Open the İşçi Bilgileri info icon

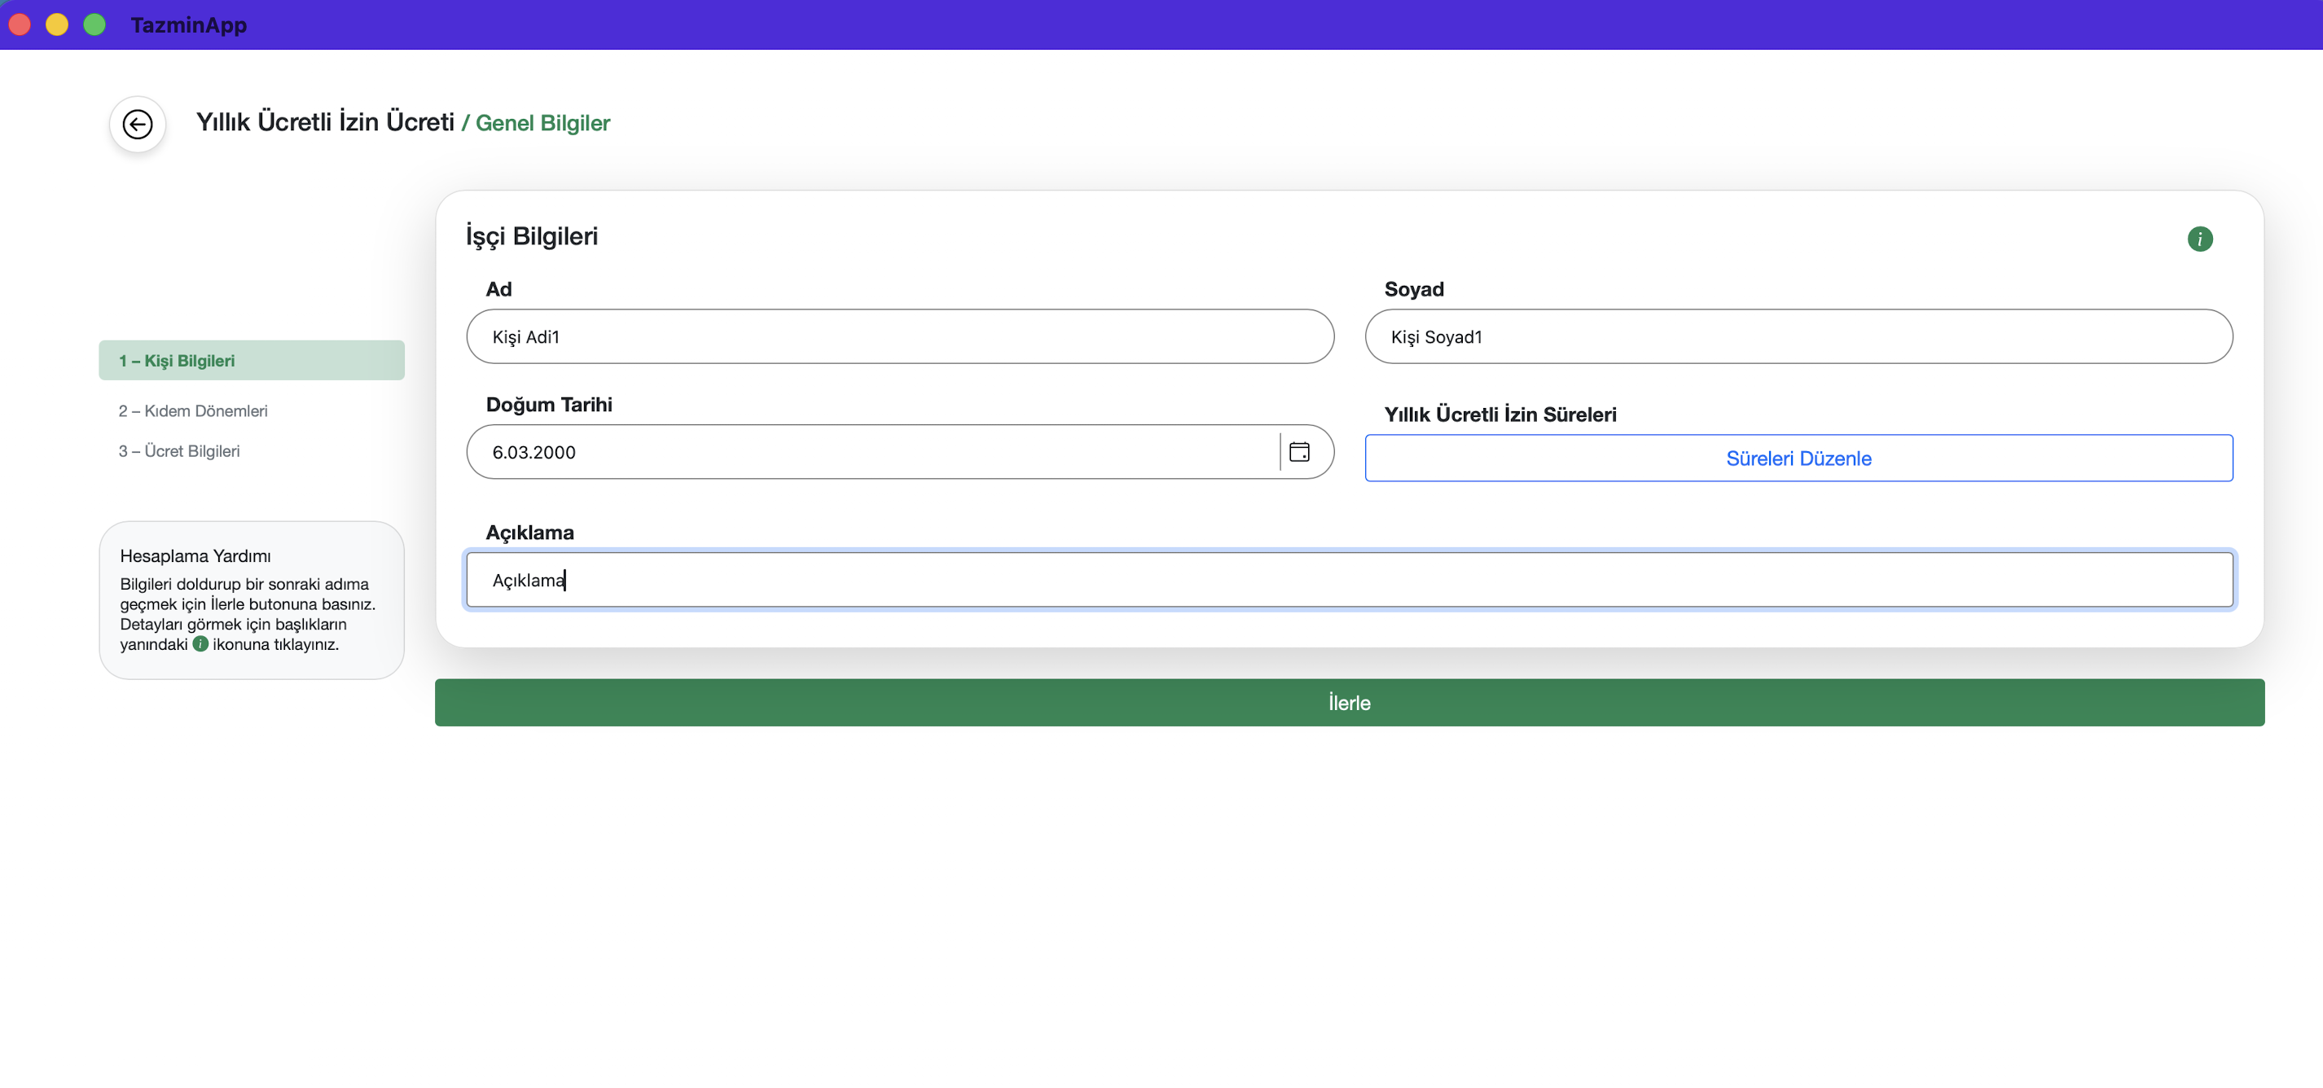coord(2198,239)
